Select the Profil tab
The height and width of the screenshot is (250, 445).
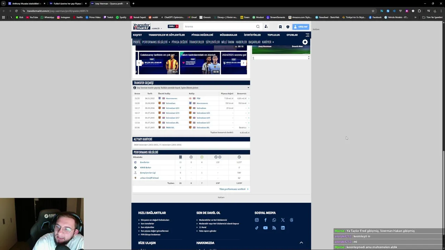[x=137, y=42]
